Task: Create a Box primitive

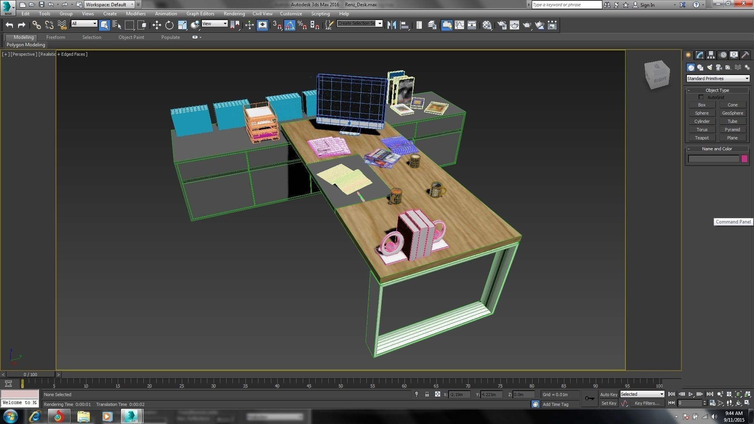Action: (x=702, y=105)
